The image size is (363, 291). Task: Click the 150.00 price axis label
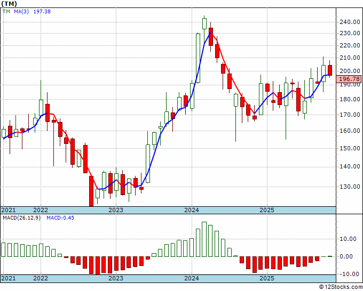[350, 148]
